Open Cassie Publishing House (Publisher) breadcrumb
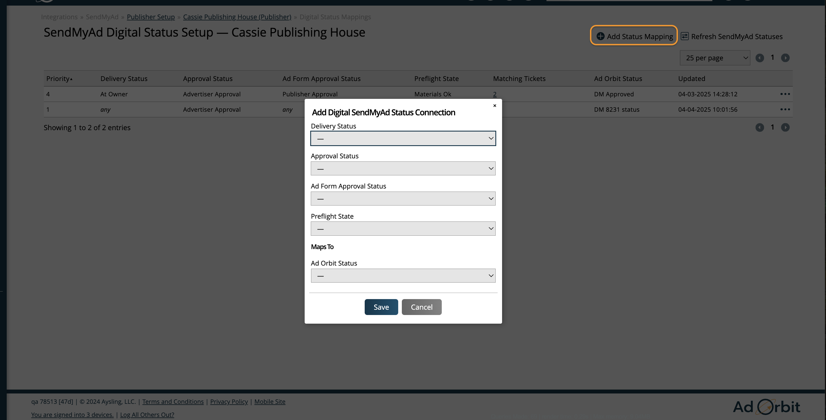The image size is (826, 420). pyautogui.click(x=237, y=17)
